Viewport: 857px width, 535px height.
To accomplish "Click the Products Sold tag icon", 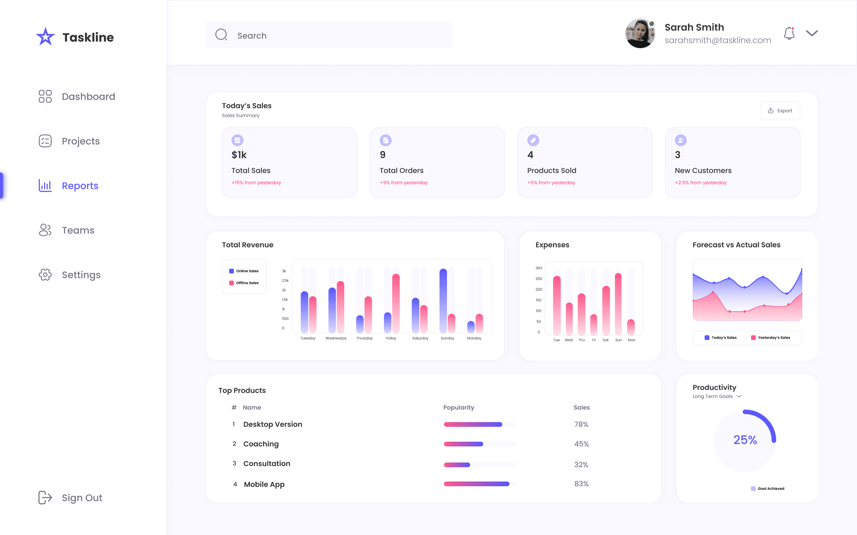I will [533, 140].
